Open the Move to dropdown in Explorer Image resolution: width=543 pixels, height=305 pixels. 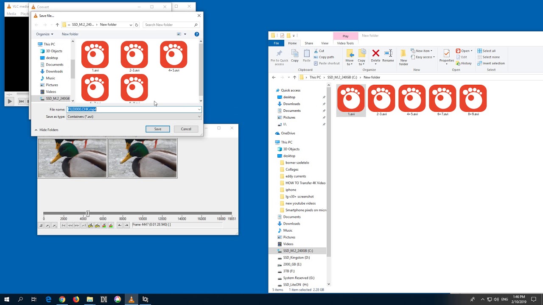[x=350, y=57]
